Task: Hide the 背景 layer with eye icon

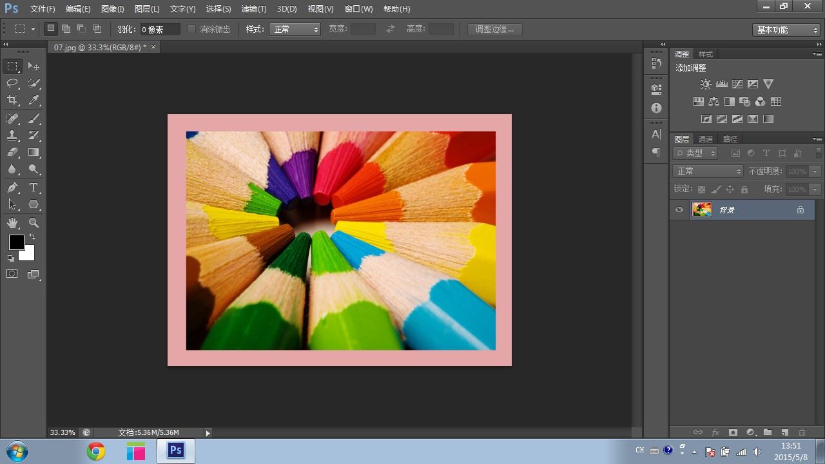Action: tap(679, 210)
